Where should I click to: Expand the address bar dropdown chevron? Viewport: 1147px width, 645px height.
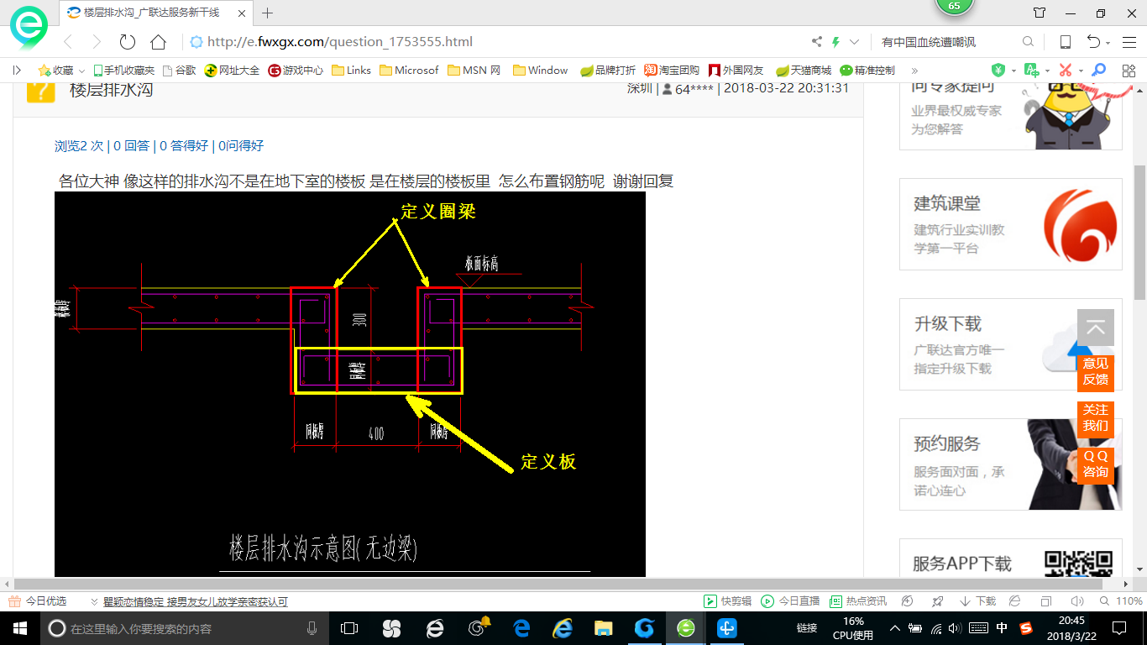click(x=855, y=42)
